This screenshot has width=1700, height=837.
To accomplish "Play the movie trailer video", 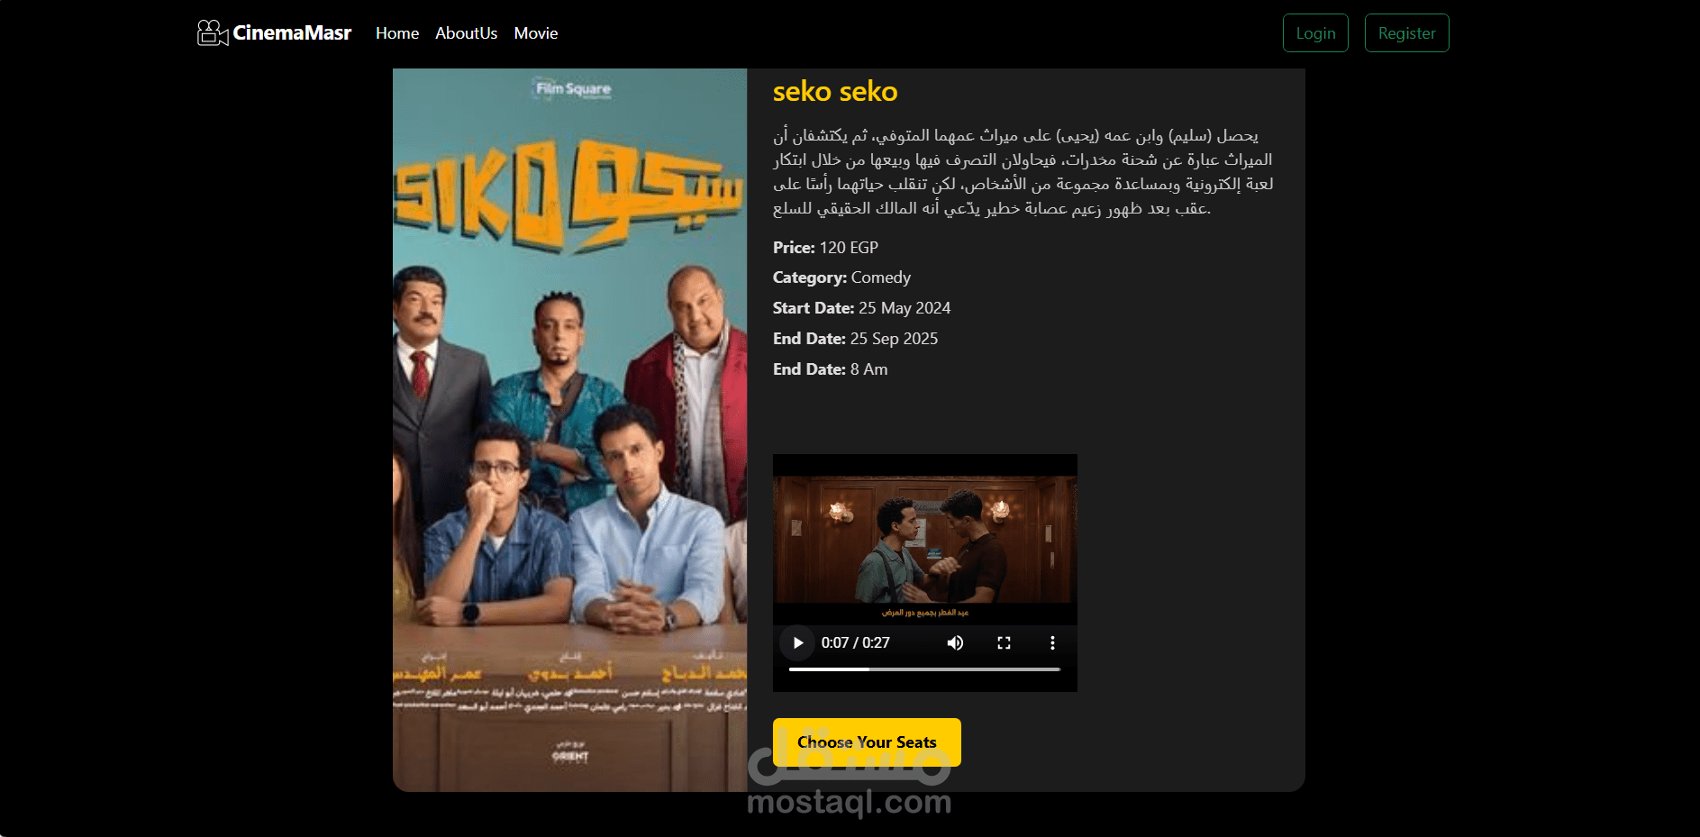I will [797, 642].
